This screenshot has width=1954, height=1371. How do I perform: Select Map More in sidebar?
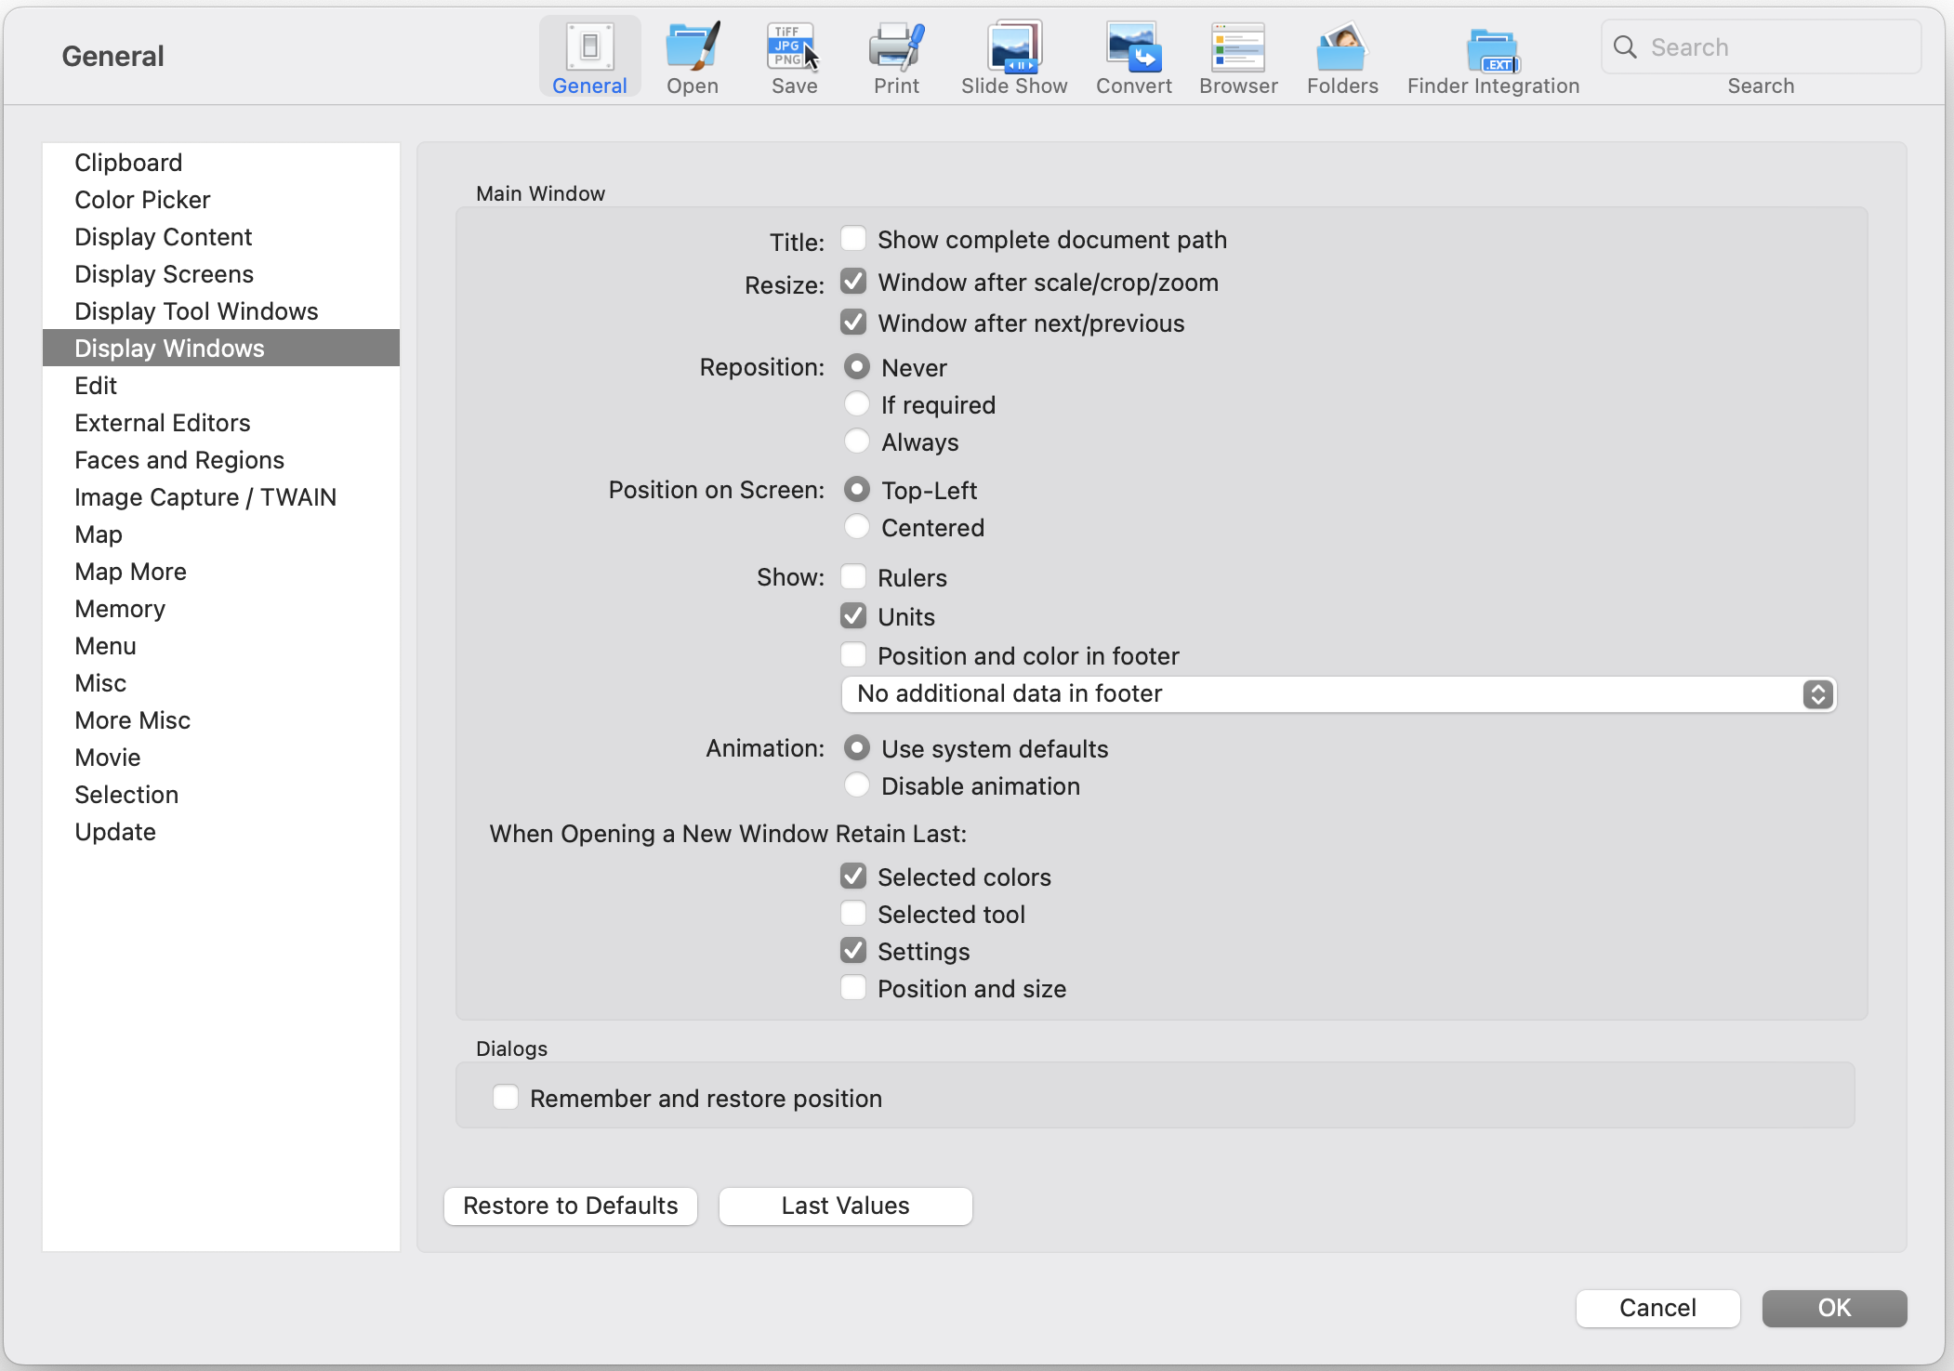221,572
